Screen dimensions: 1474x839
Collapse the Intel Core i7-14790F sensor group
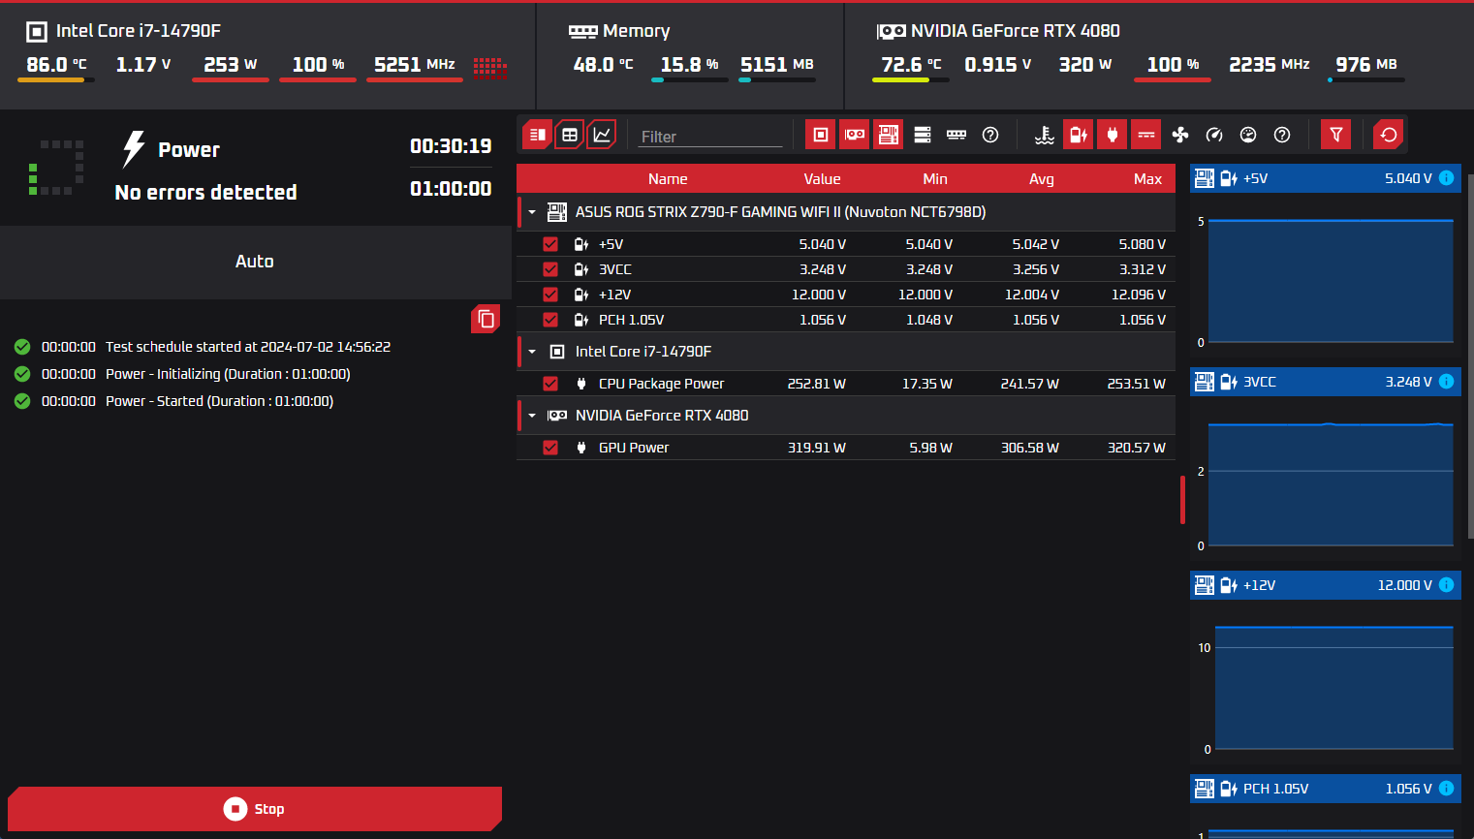(x=532, y=352)
